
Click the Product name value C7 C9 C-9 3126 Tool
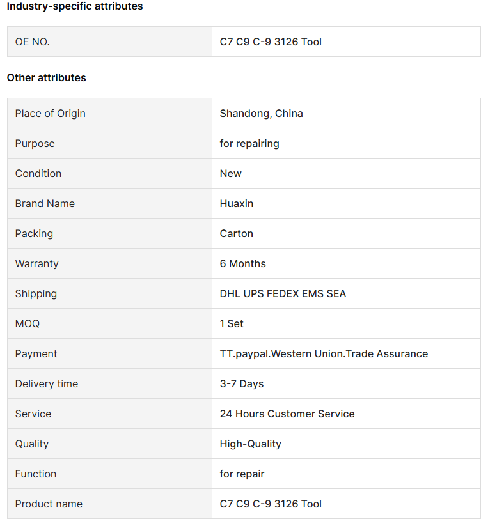tap(271, 504)
